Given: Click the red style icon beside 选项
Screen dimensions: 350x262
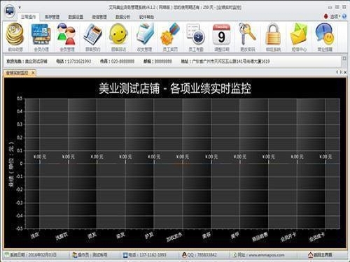Looking at the screenshot, I should pos(326,16).
